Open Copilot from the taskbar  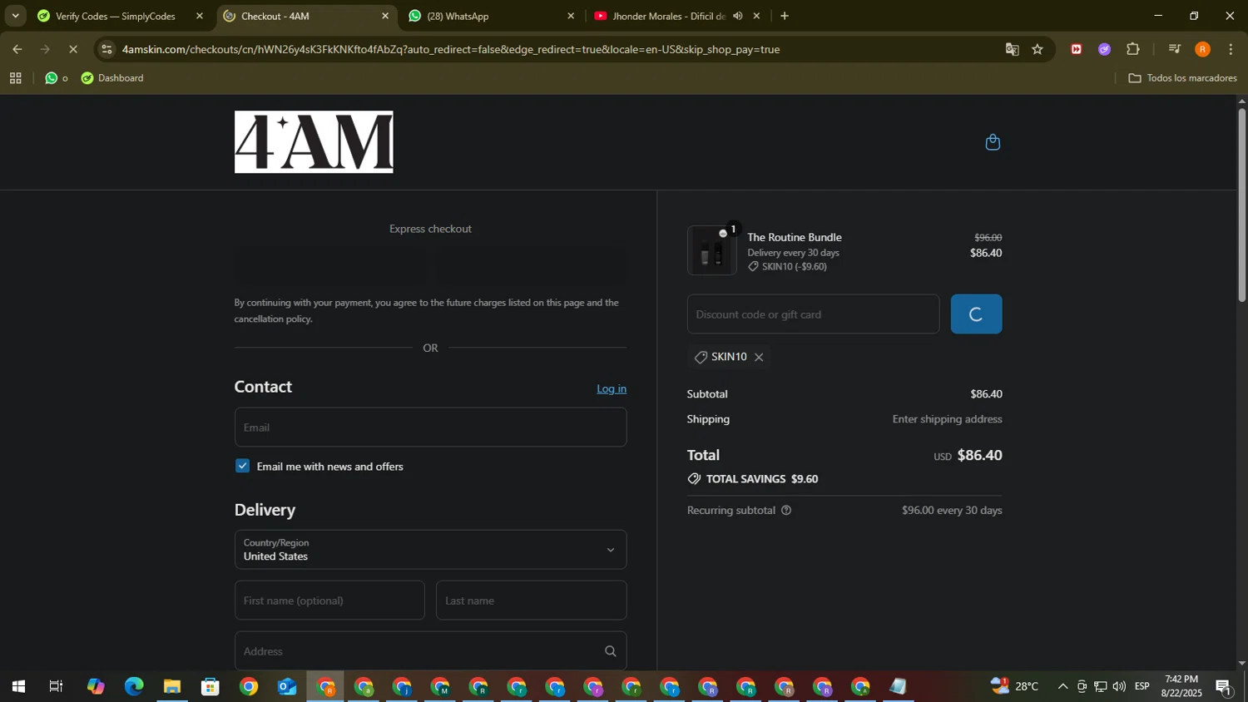[x=96, y=687]
